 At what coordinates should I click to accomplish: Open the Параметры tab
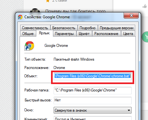pyautogui.click(x=65, y=34)
